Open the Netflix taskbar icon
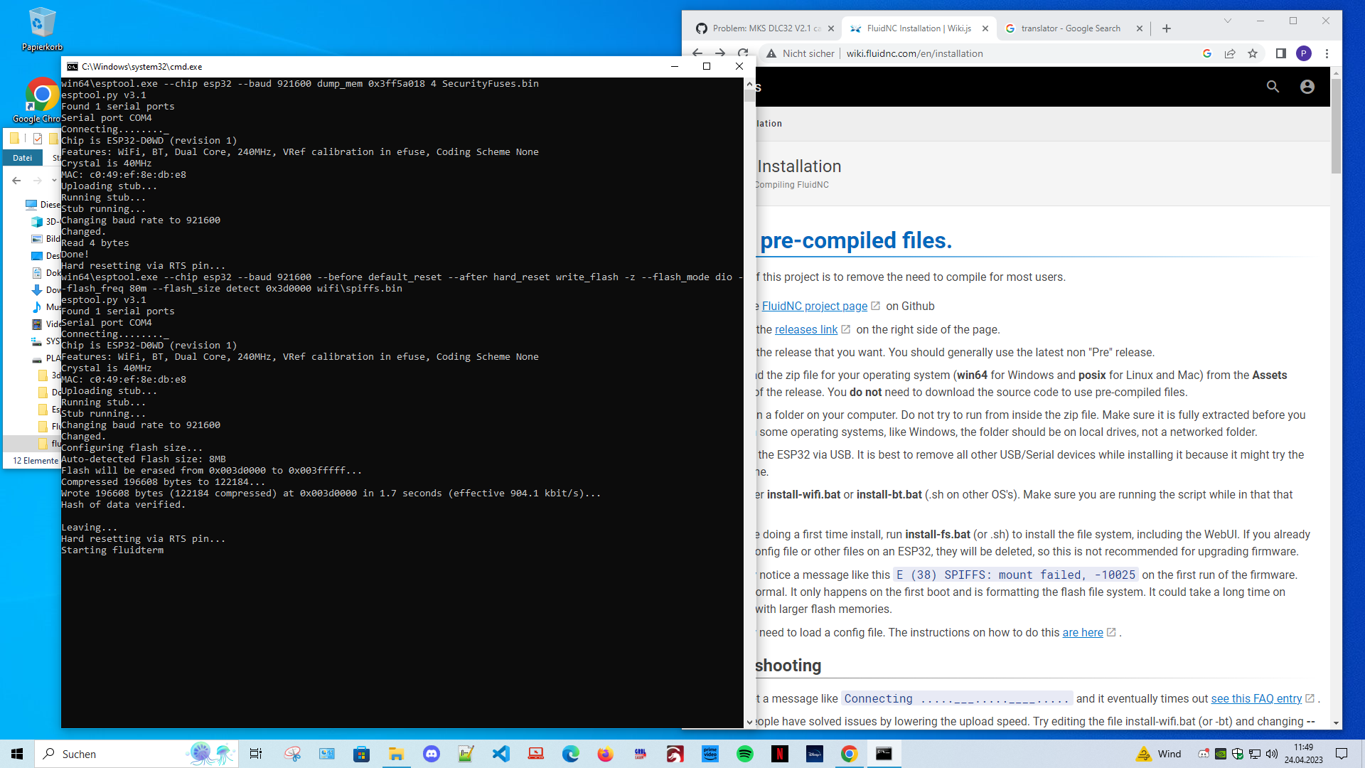The image size is (1365, 768). coord(780,753)
